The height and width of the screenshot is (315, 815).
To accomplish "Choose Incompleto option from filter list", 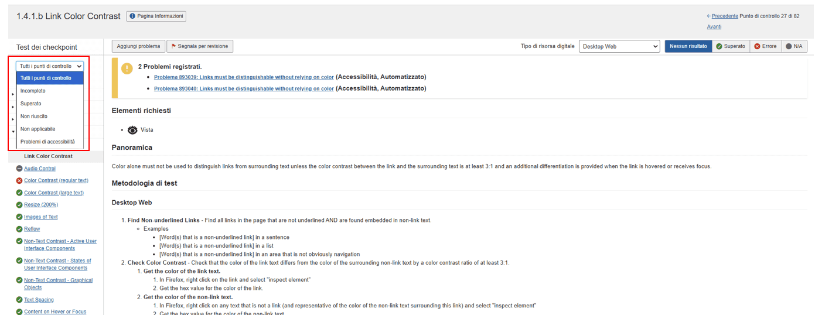I will 33,91.
